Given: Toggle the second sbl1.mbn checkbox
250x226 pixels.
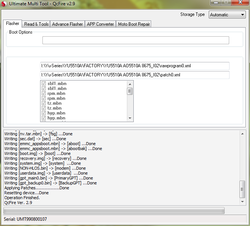Looking at the screenshot, I should (x=44, y=88).
